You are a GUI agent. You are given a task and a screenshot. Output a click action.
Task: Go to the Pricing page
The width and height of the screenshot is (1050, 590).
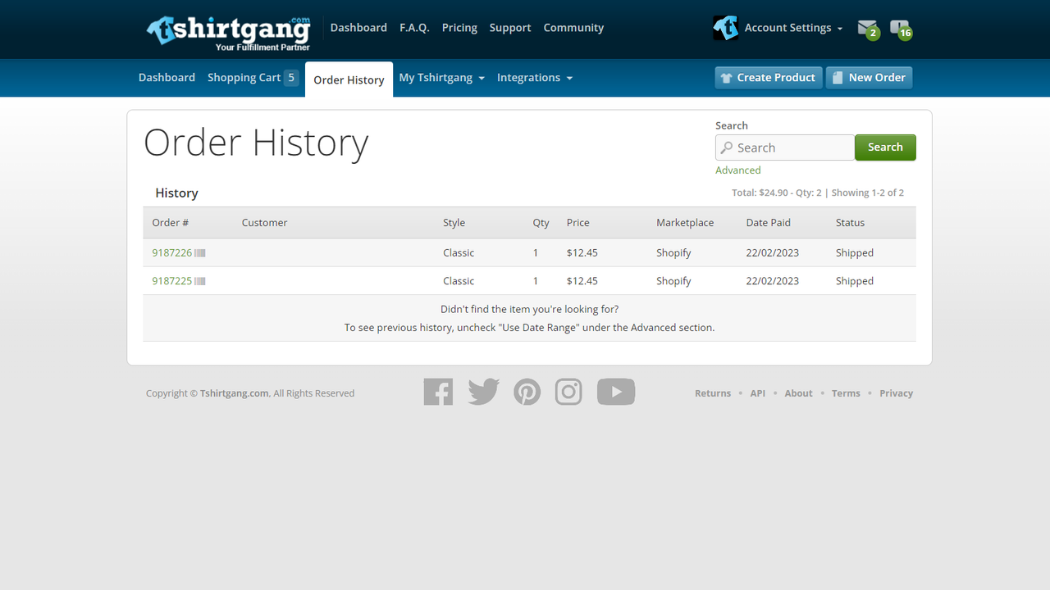(459, 28)
